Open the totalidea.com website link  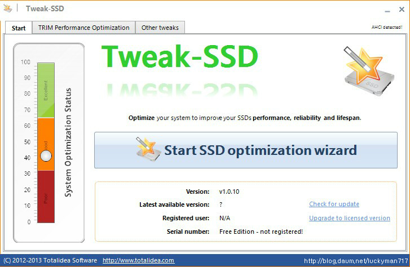pyautogui.click(x=138, y=260)
